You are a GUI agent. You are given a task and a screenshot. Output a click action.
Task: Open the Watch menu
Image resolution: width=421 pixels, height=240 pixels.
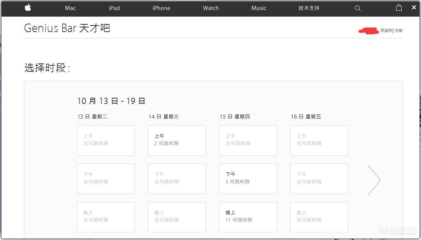(211, 8)
